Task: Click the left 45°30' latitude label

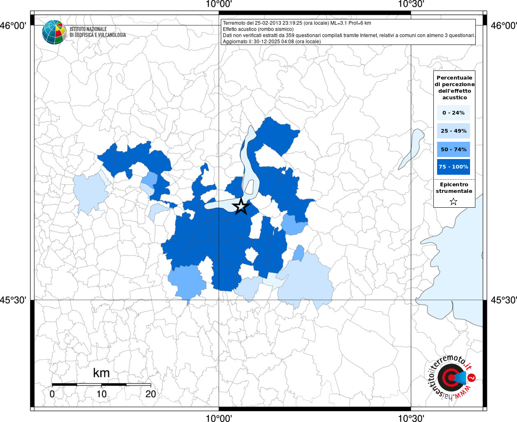Action: (14, 300)
